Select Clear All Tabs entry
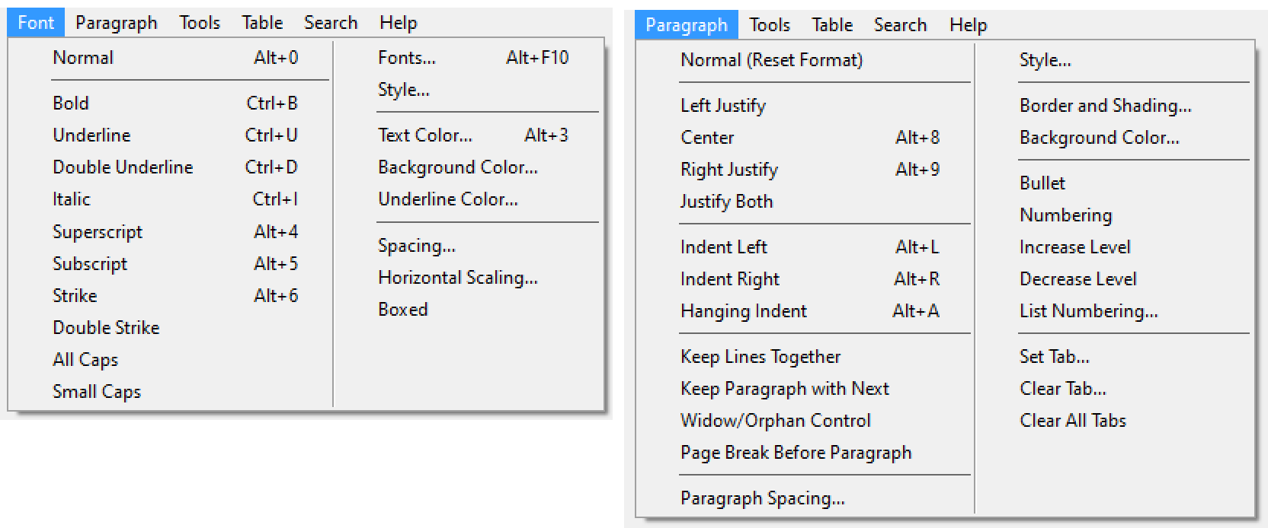 (x=1072, y=421)
